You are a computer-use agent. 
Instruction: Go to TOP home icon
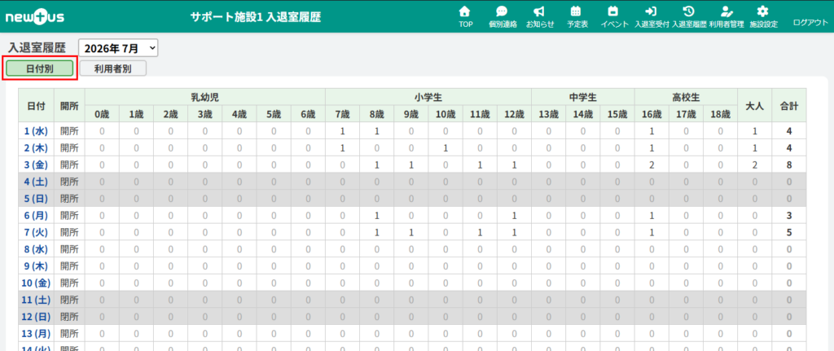point(465,11)
